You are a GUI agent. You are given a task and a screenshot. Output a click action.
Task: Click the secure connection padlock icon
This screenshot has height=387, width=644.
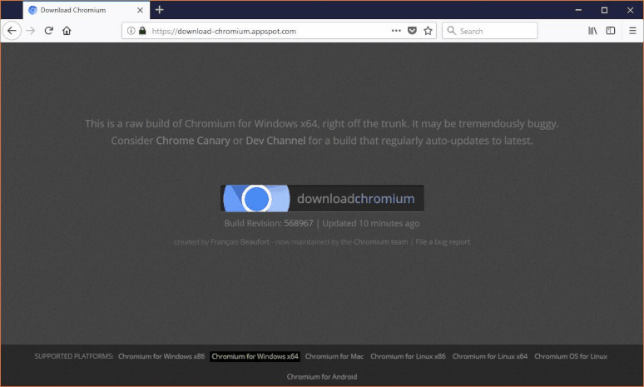(142, 31)
